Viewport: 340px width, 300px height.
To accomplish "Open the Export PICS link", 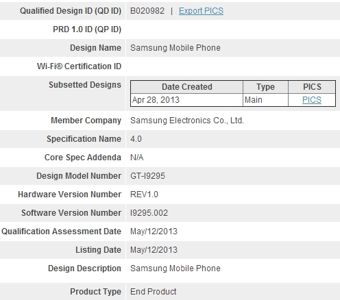I will [201, 11].
